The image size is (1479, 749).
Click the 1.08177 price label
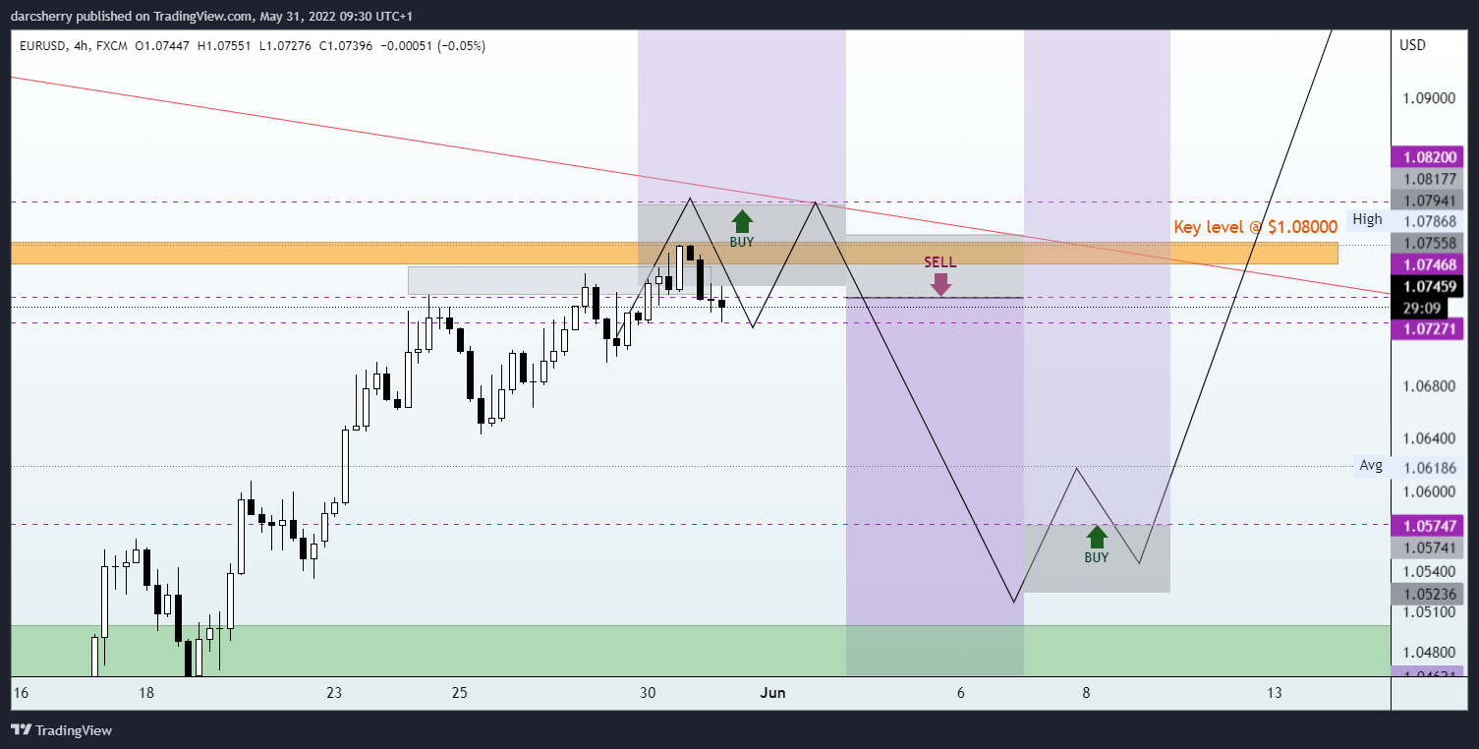(1428, 179)
